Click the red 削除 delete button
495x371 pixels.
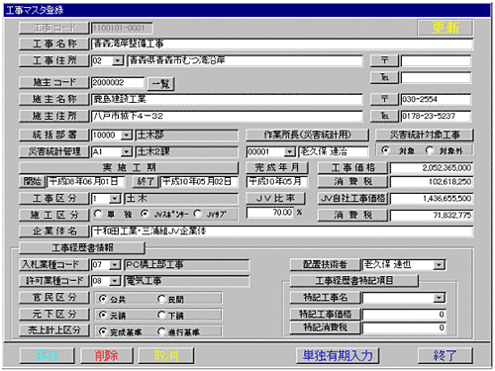[107, 355]
